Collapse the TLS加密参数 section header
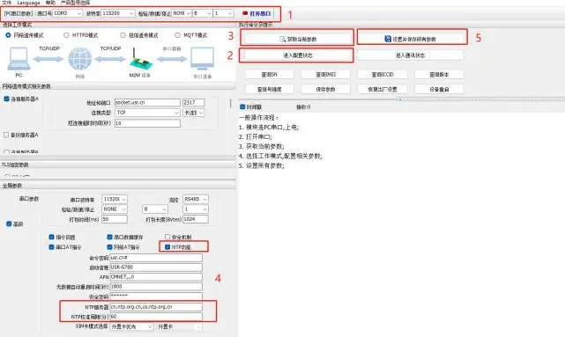565x337 pixels. pos(118,165)
